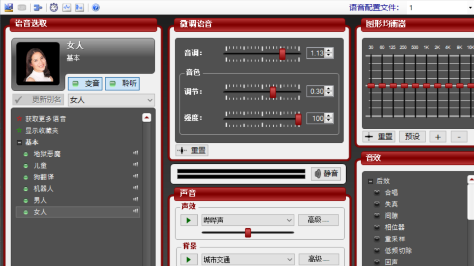Viewport: 474px width, 266px height.
Task: Enable the 聆听 listen toggle
Action: [122, 83]
